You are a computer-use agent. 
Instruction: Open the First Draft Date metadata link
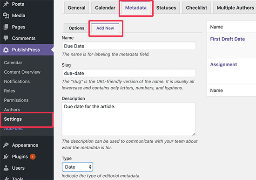pyautogui.click(x=228, y=39)
